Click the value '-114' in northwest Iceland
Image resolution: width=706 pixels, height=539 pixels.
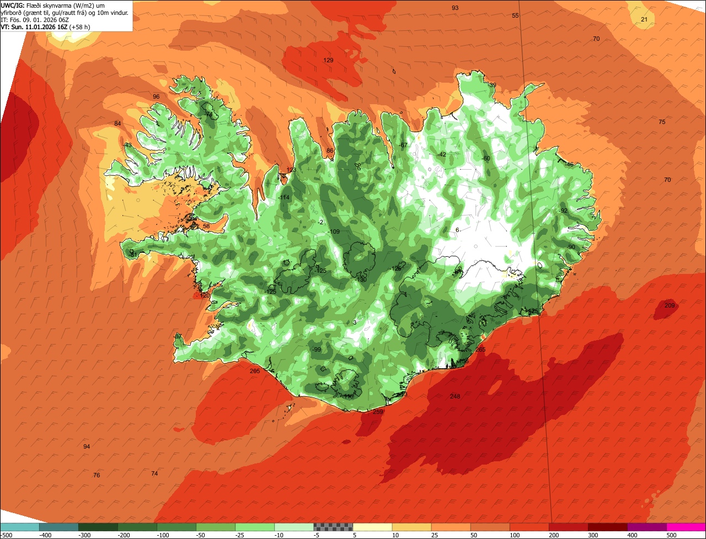pyautogui.click(x=284, y=197)
